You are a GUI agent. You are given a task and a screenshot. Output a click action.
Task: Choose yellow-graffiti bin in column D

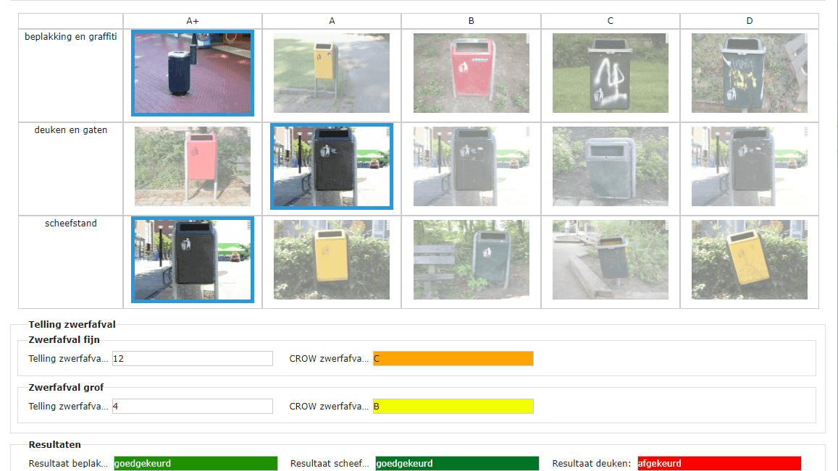[x=750, y=73]
